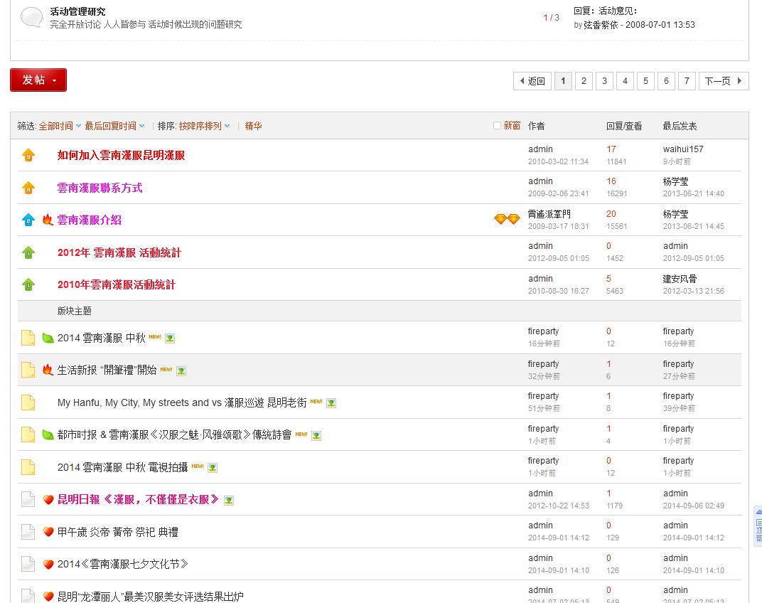Viewport: 762px width, 603px height.
Task: Click image attachment icon after 生活新报 "開筆禮"開始
Action: pos(181,371)
